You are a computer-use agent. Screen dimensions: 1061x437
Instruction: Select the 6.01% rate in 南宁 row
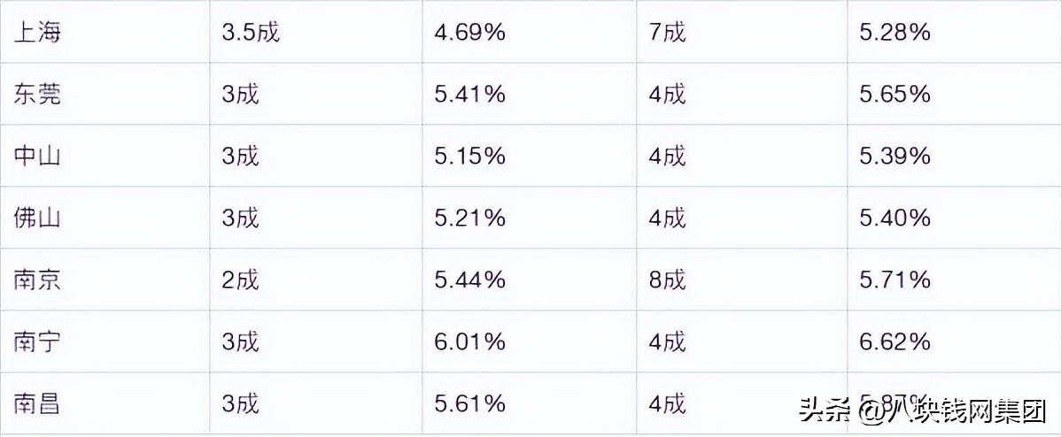[x=469, y=341]
